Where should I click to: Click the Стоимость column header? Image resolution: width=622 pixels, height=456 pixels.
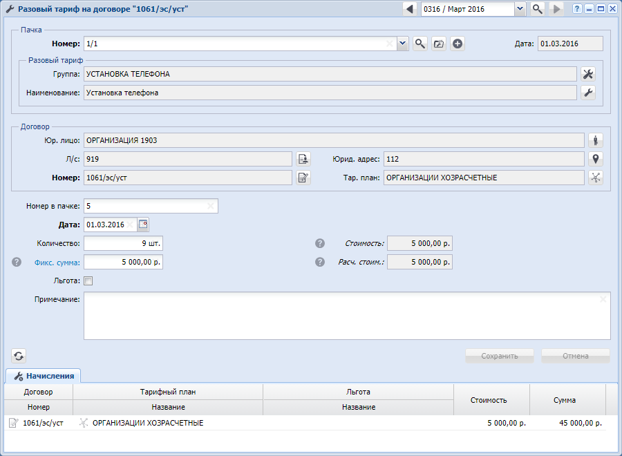coord(491,400)
